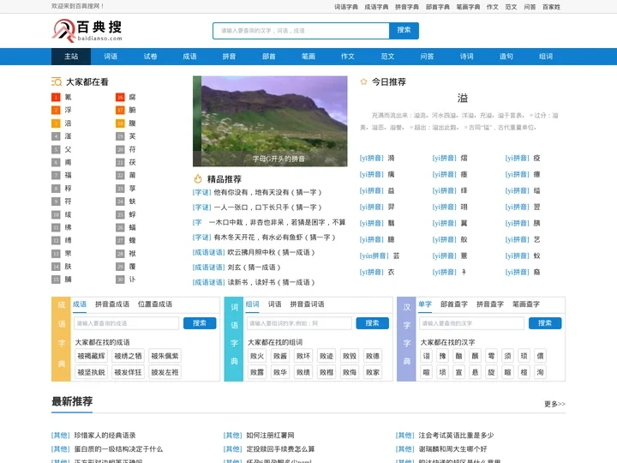Switch to 拼音查成语 tab
The image size is (617, 463).
click(112, 304)
